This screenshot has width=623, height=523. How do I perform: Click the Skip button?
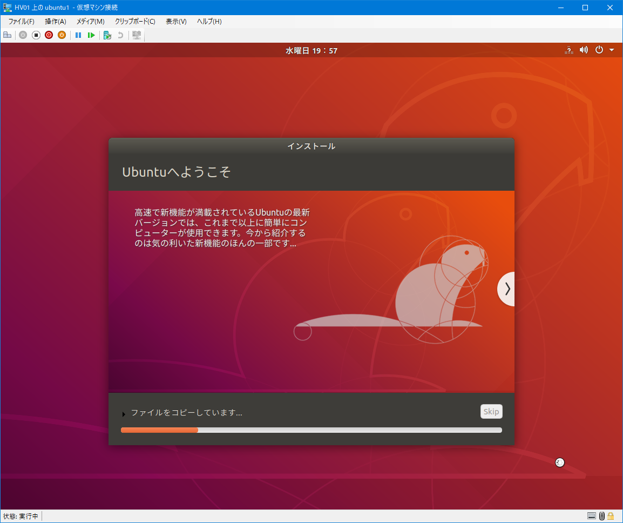[x=491, y=412]
